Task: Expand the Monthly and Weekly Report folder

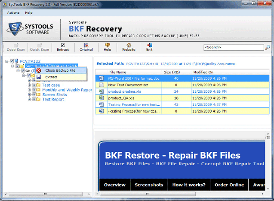Action: (x=29, y=90)
